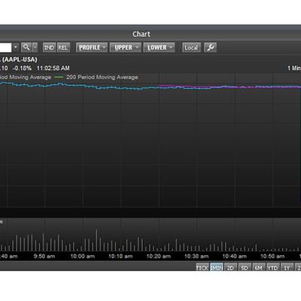Click the symbol input field
This screenshot has height=301, width=301.
tap(5, 47)
